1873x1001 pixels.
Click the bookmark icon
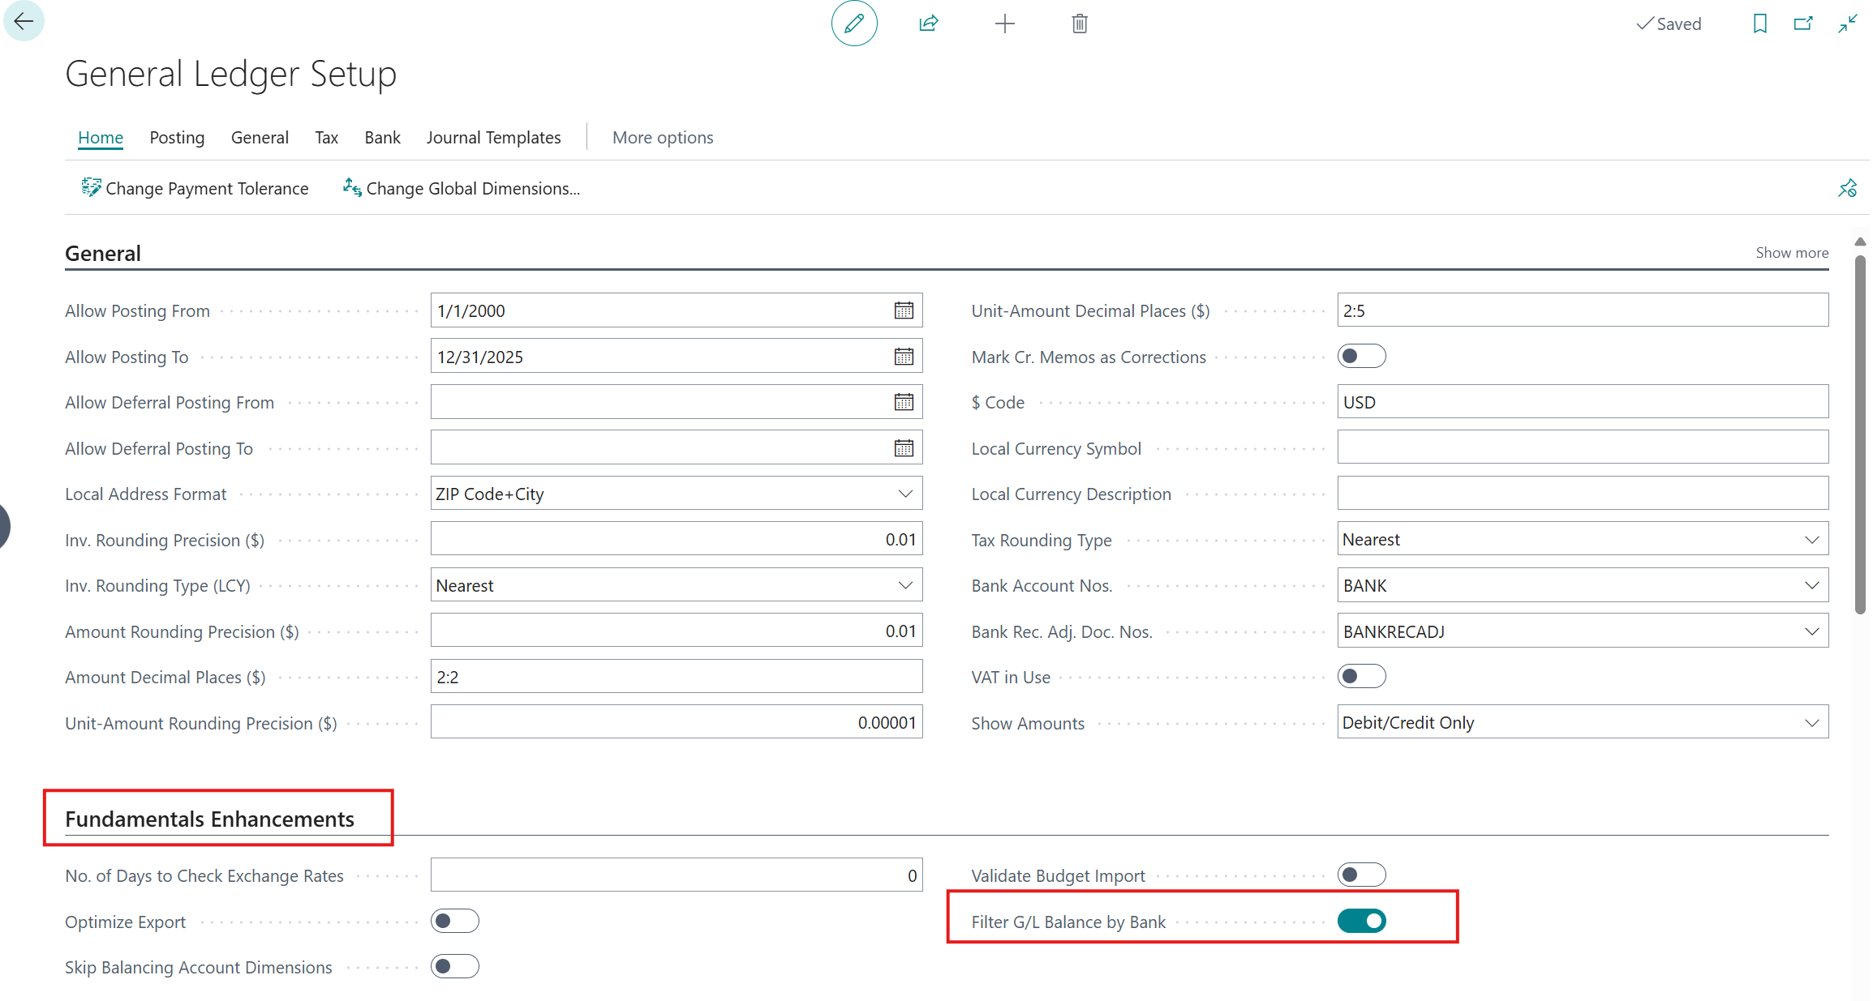coord(1759,24)
